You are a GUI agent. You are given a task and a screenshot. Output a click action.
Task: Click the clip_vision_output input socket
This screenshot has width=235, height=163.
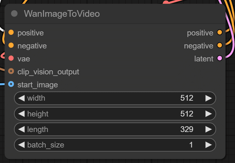[11, 72]
